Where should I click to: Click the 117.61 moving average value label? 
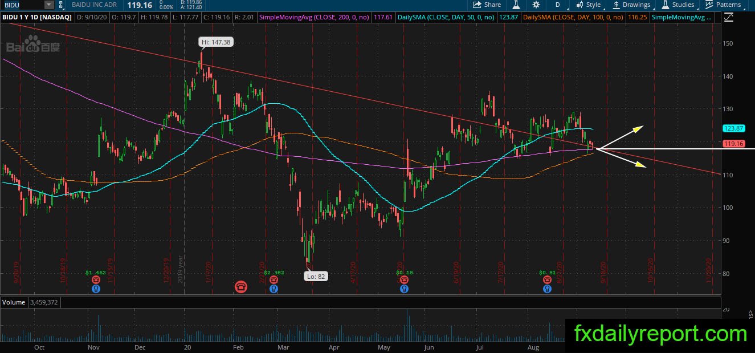click(x=382, y=18)
